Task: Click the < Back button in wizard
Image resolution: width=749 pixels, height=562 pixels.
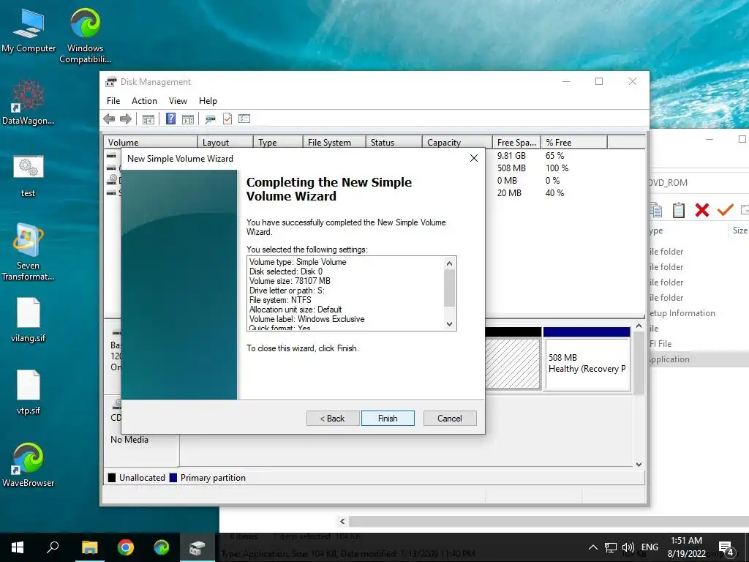Action: pos(333,418)
